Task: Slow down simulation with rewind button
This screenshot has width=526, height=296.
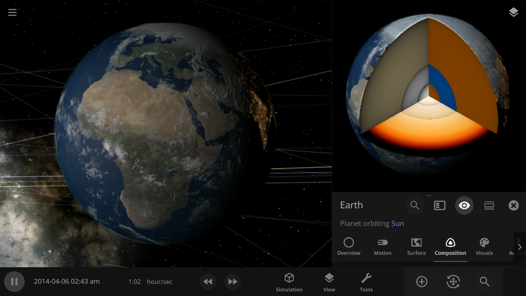Action: [x=208, y=282]
